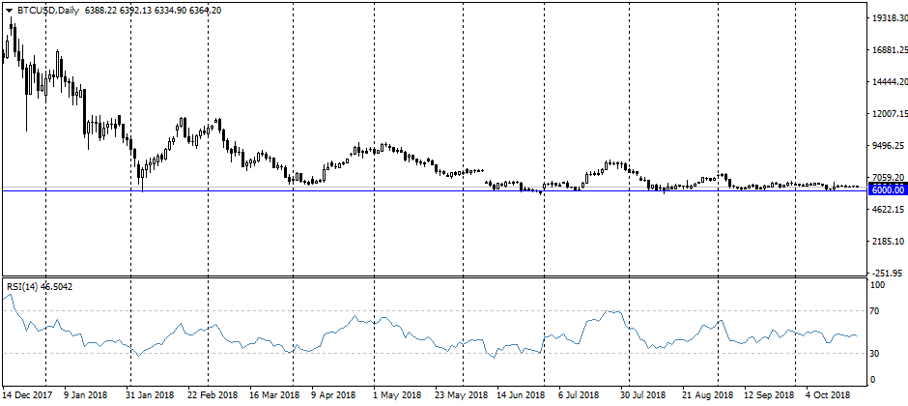Click the 14 Jun 2018 date label
The width and height of the screenshot is (908, 406).
[521, 395]
